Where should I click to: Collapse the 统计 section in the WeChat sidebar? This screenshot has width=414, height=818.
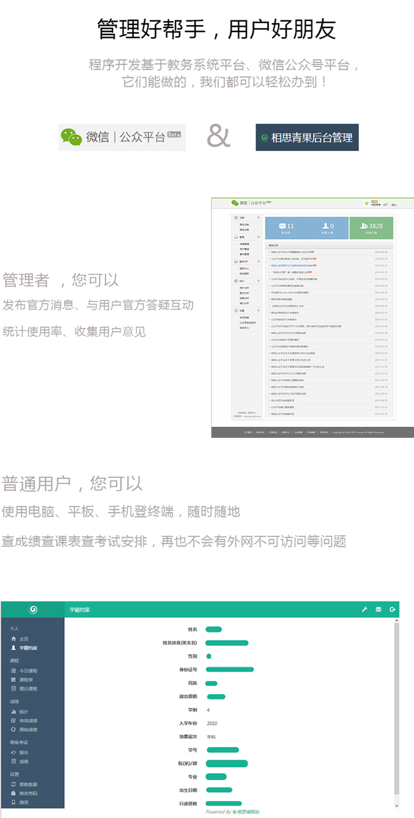[258, 281]
